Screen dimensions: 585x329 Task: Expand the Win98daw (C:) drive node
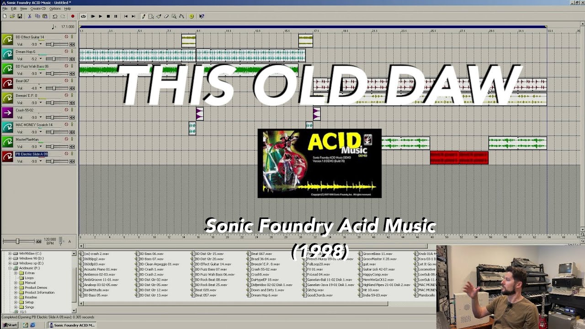coord(10,253)
